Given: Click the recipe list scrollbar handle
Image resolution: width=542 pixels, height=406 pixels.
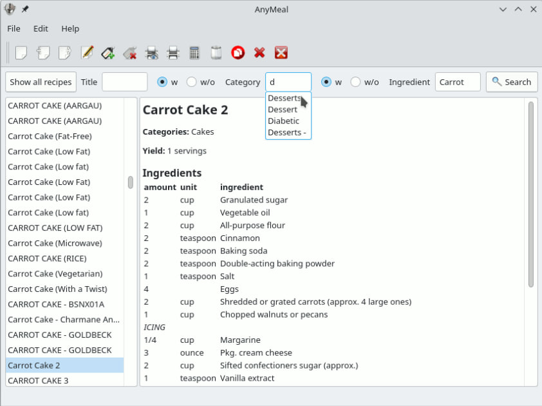Looking at the screenshot, I should click(130, 182).
